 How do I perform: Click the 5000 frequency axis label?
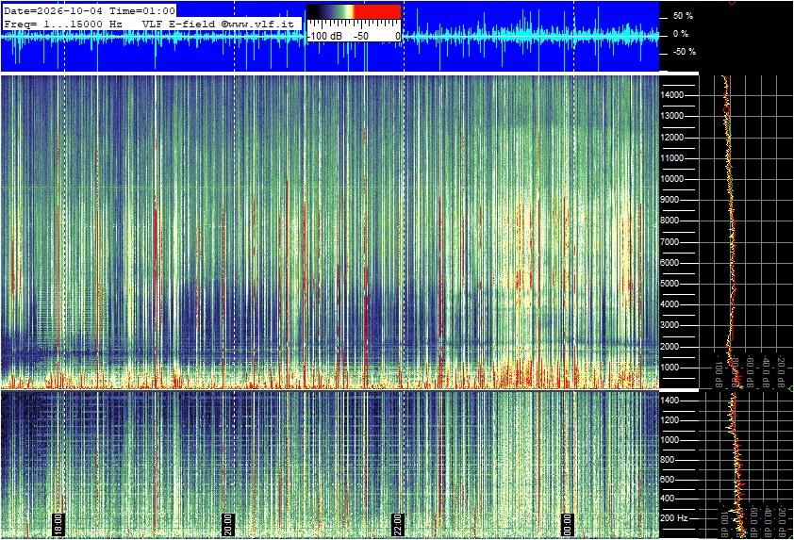[x=670, y=284]
